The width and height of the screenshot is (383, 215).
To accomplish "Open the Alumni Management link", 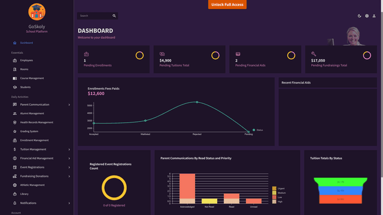I will (32, 113).
